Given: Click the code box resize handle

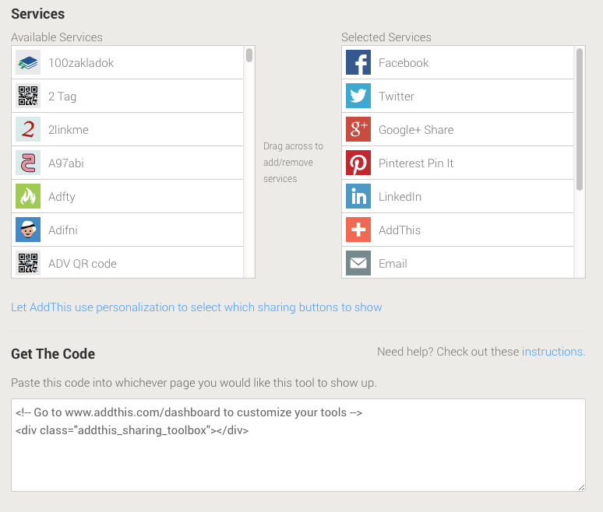Looking at the screenshot, I should coord(581,487).
